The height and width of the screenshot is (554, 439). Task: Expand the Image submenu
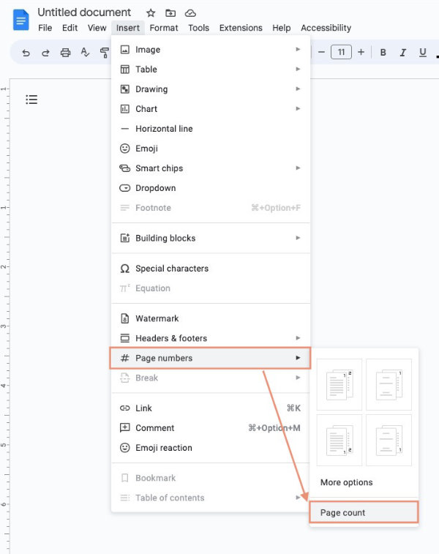pos(211,50)
